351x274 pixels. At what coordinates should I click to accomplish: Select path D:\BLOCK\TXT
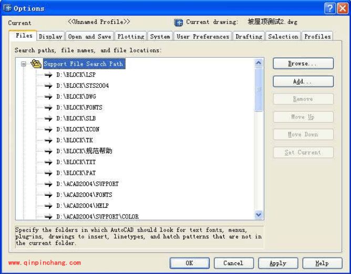tap(76, 162)
